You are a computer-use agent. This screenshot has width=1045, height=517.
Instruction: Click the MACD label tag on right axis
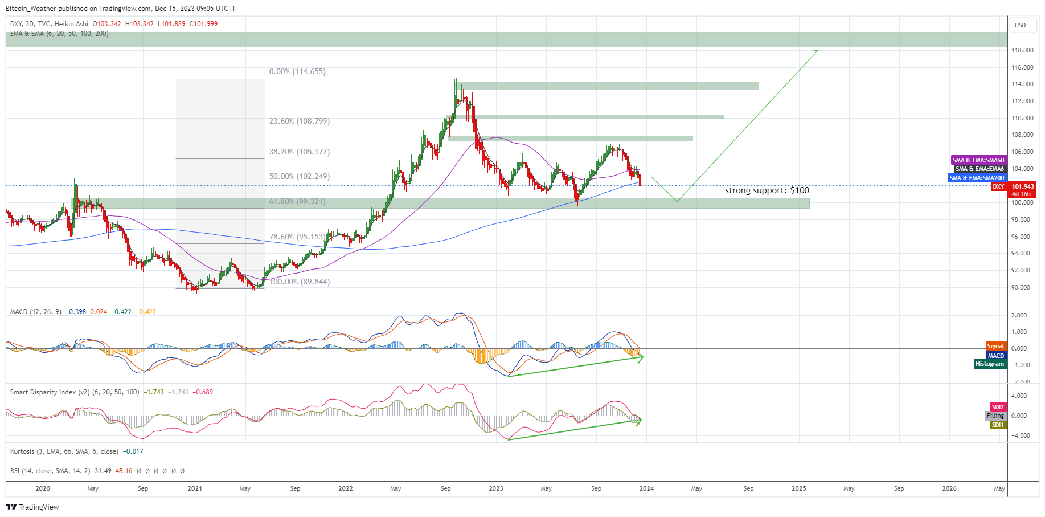pos(996,356)
